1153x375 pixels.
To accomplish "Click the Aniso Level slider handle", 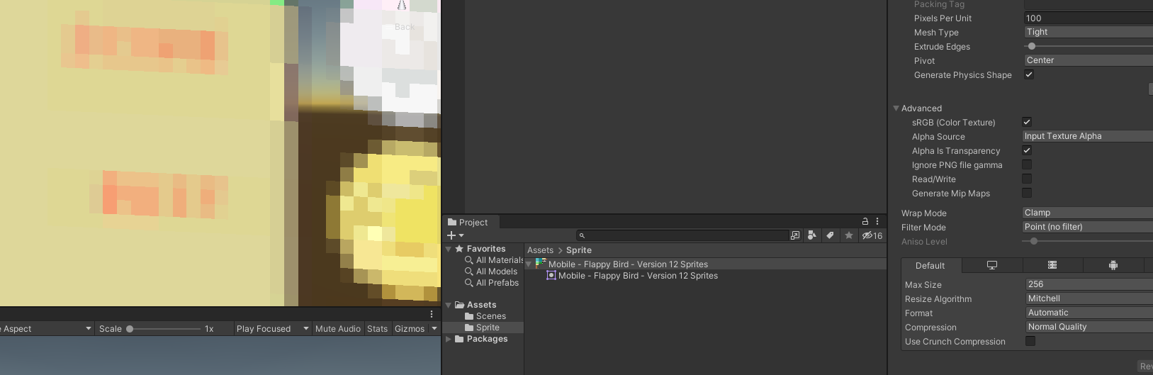I will click(1034, 241).
